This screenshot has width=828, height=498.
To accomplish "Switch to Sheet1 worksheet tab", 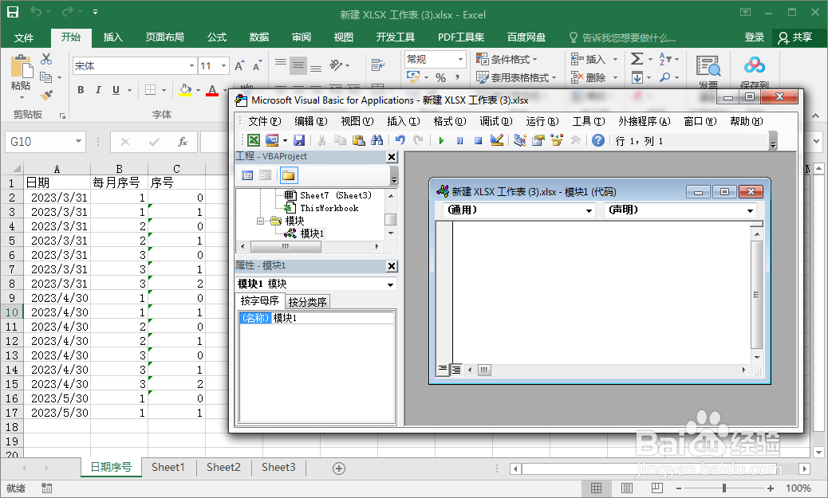I will (168, 468).
